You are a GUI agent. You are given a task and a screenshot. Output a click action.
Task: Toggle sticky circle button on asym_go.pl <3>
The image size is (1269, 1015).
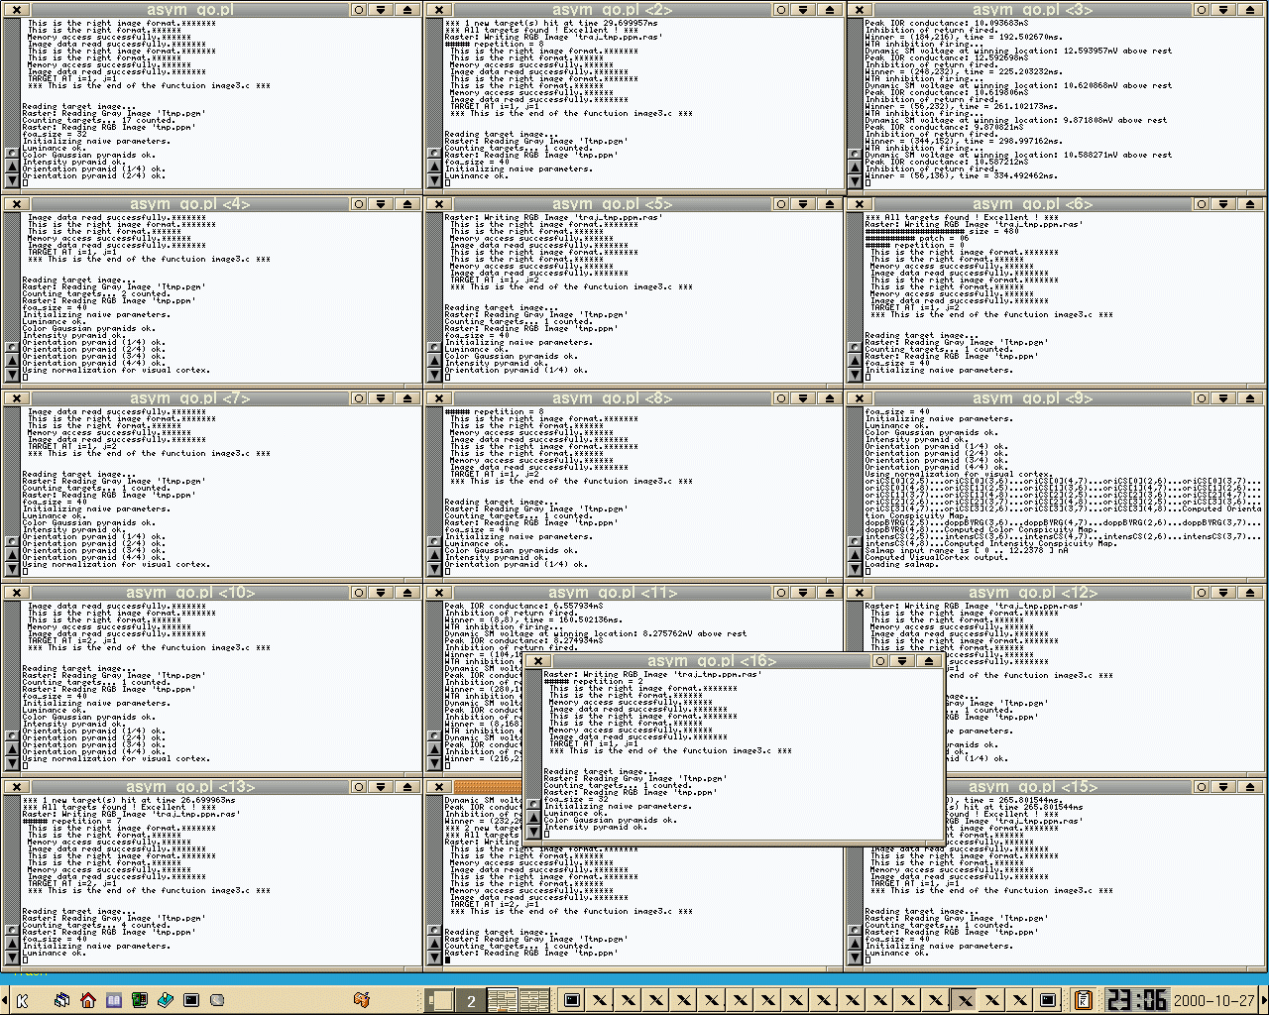click(x=1201, y=9)
